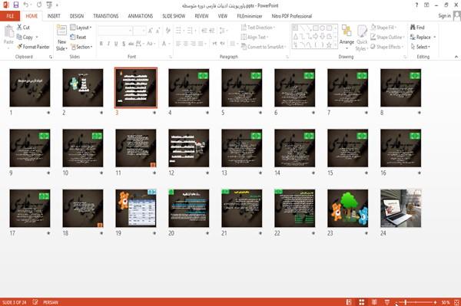Click PERSIAN language indicator in status bar
Image resolution: width=461 pixels, height=306 pixels.
tap(51, 302)
